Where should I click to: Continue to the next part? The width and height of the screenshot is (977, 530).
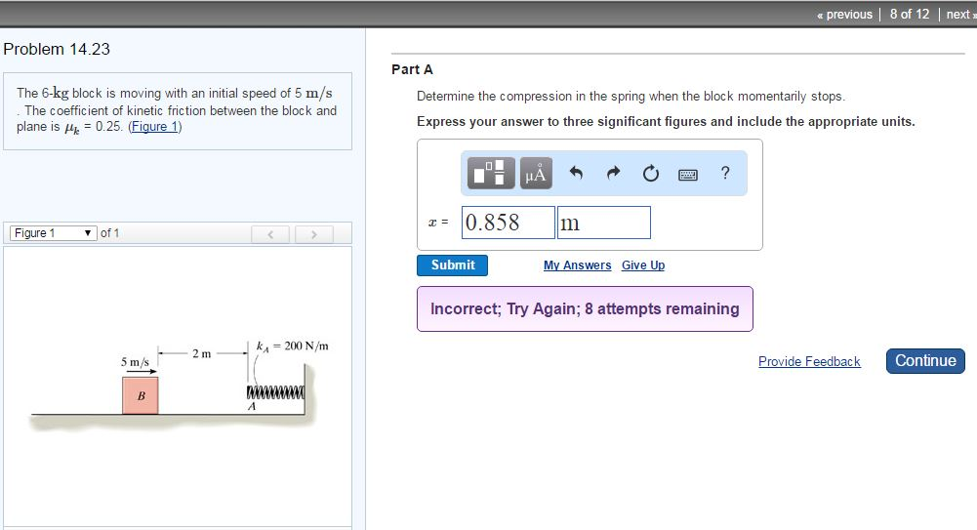point(925,360)
